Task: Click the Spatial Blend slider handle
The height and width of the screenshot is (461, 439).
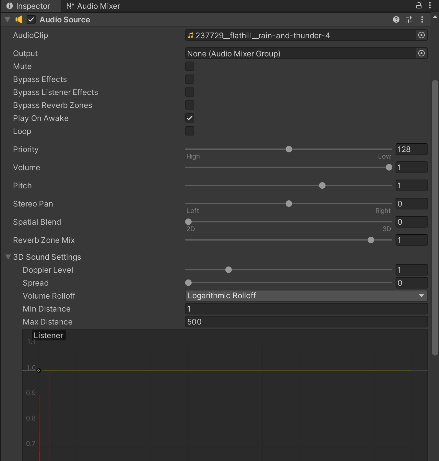Action: (x=188, y=222)
